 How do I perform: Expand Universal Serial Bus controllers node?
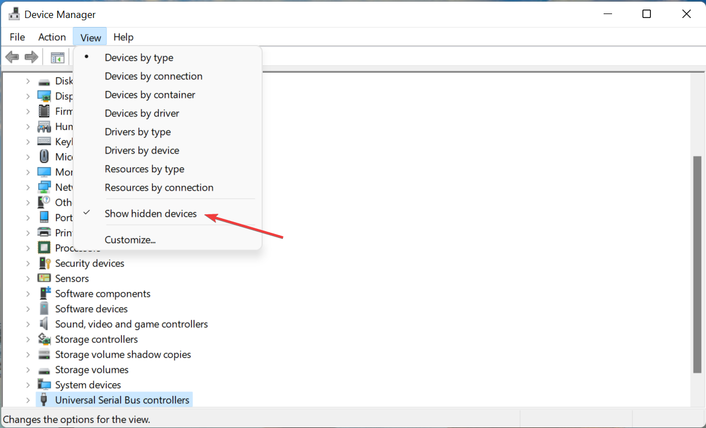coord(28,400)
